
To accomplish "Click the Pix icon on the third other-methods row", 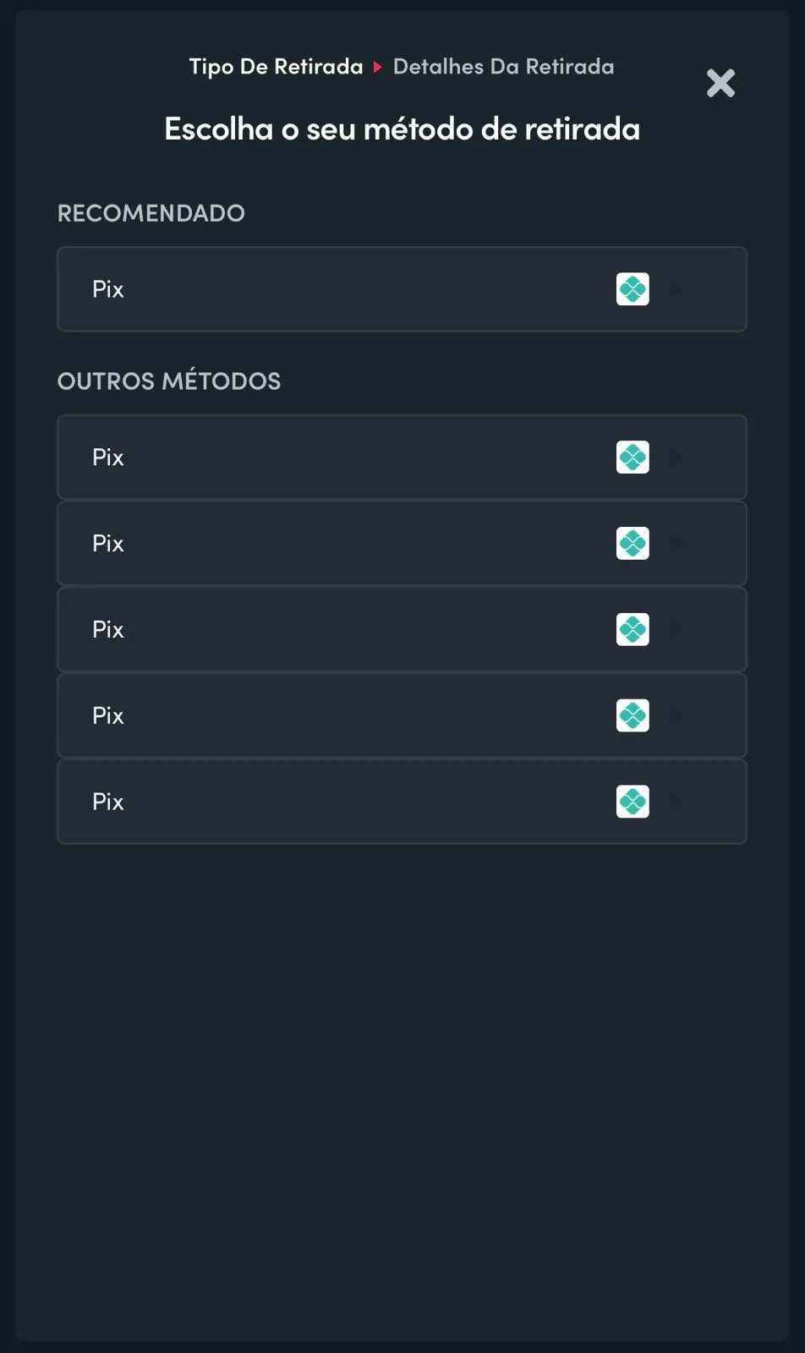I will coord(632,629).
